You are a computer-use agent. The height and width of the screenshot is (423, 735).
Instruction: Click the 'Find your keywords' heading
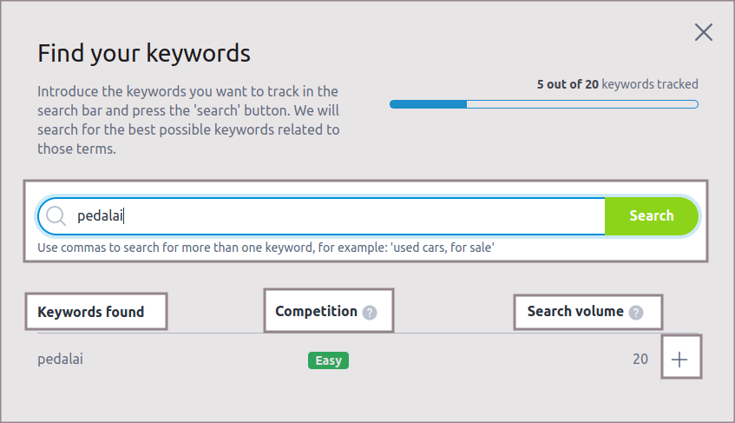coord(144,54)
